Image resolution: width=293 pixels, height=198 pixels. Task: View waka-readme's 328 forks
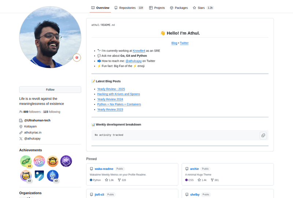pos(122,180)
